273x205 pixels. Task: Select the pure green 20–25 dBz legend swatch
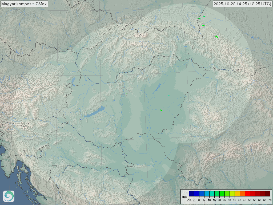[222, 194]
